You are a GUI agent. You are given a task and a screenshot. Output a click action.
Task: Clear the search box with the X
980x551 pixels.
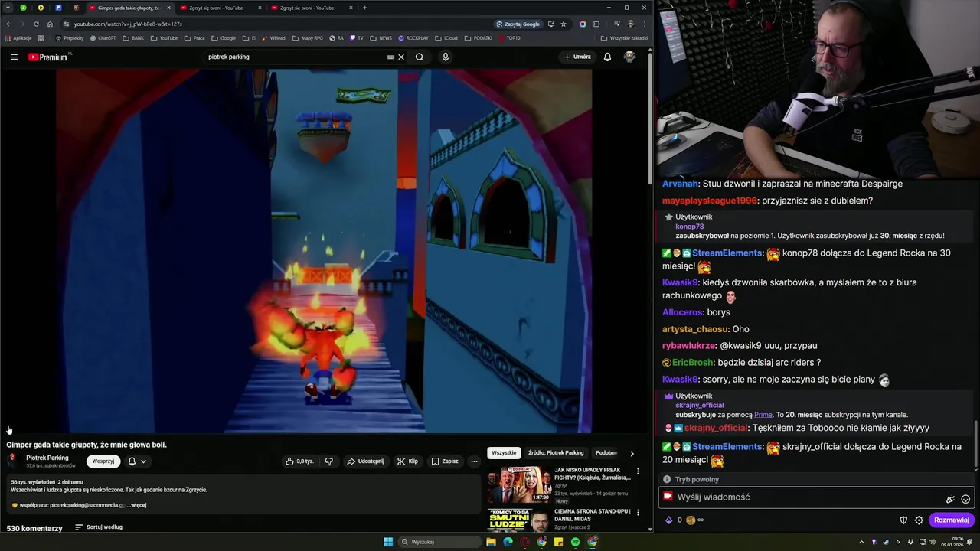point(401,57)
